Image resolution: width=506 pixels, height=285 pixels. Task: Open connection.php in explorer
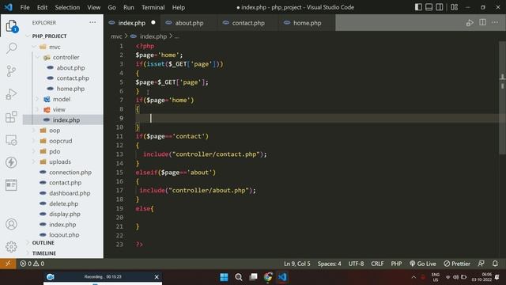coord(70,173)
